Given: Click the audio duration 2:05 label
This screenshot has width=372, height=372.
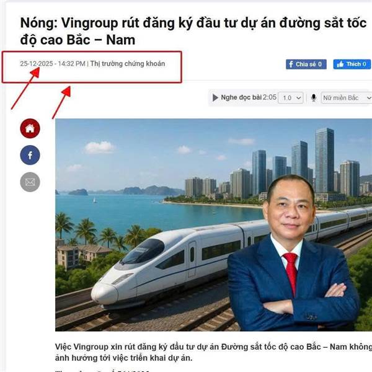Looking at the screenshot, I should click(270, 97).
